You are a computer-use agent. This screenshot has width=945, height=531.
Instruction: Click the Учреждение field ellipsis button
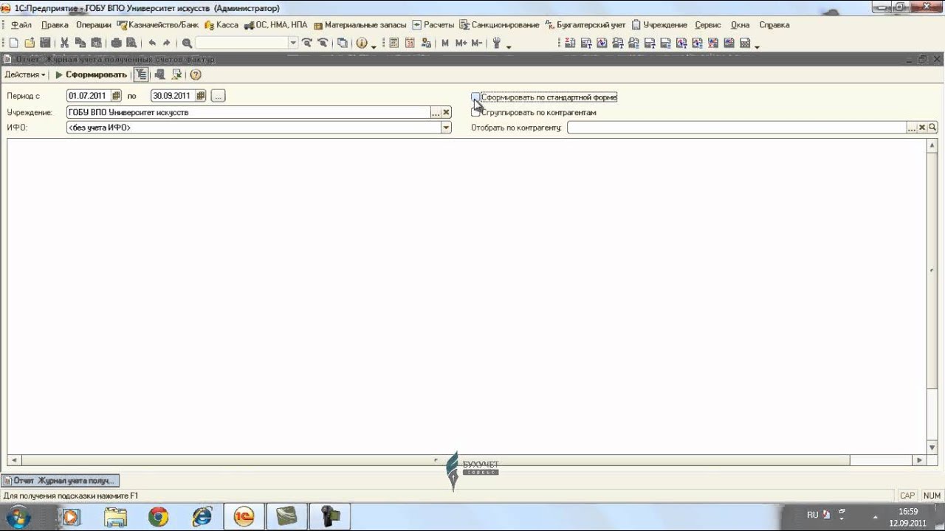(436, 112)
